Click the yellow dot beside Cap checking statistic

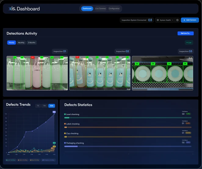coord(65,133)
